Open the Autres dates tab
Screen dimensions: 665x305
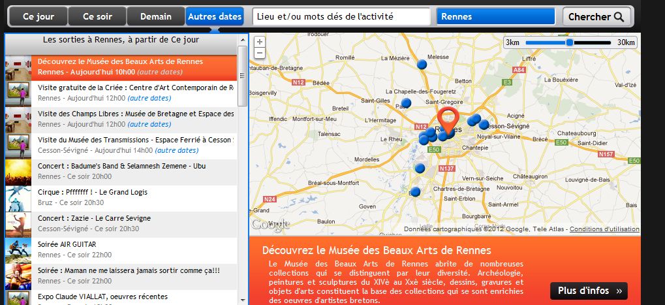point(215,16)
